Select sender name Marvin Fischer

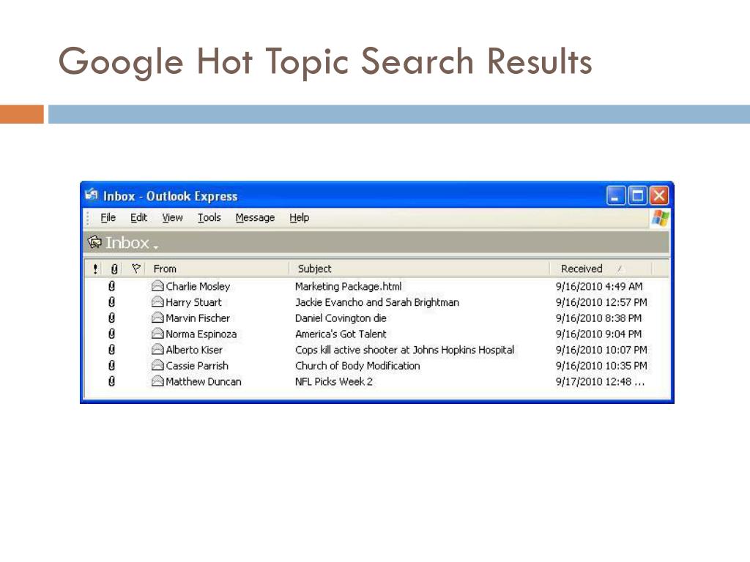click(x=198, y=318)
